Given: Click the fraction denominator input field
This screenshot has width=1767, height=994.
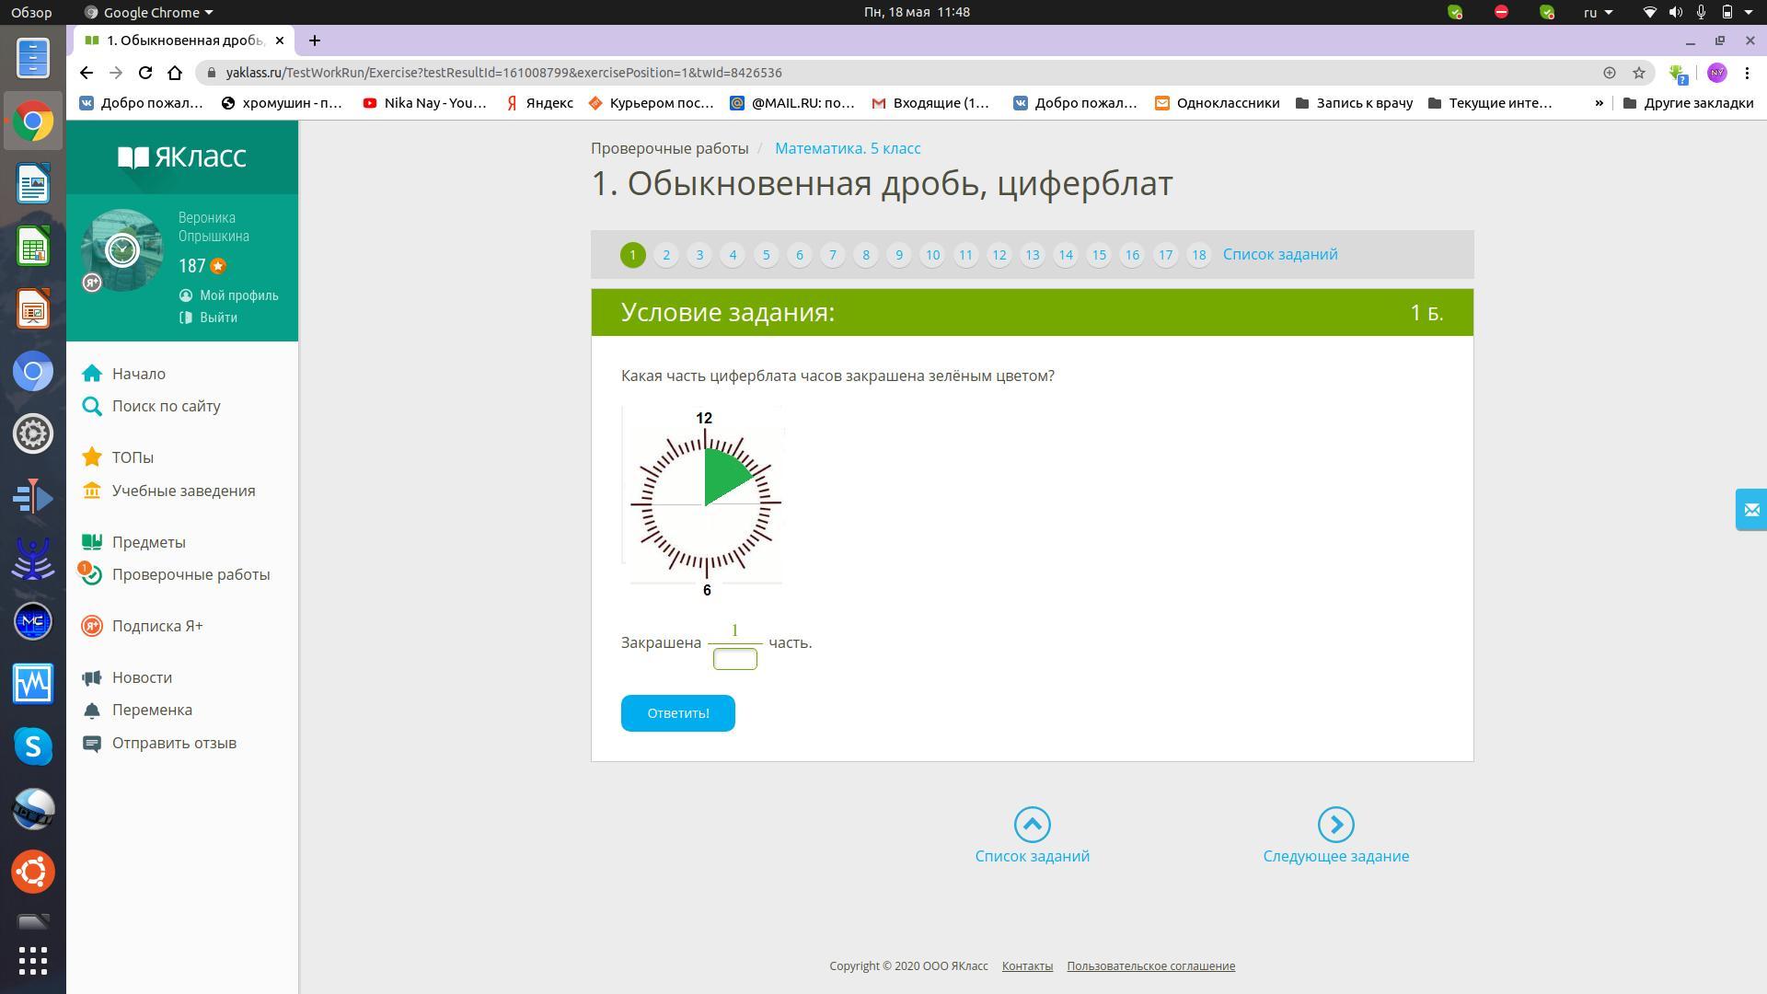Looking at the screenshot, I should coord(734,659).
